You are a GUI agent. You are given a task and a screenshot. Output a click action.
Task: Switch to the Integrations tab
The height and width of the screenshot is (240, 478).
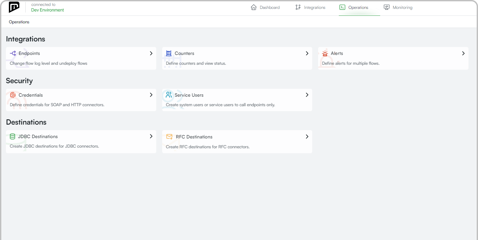310,8
